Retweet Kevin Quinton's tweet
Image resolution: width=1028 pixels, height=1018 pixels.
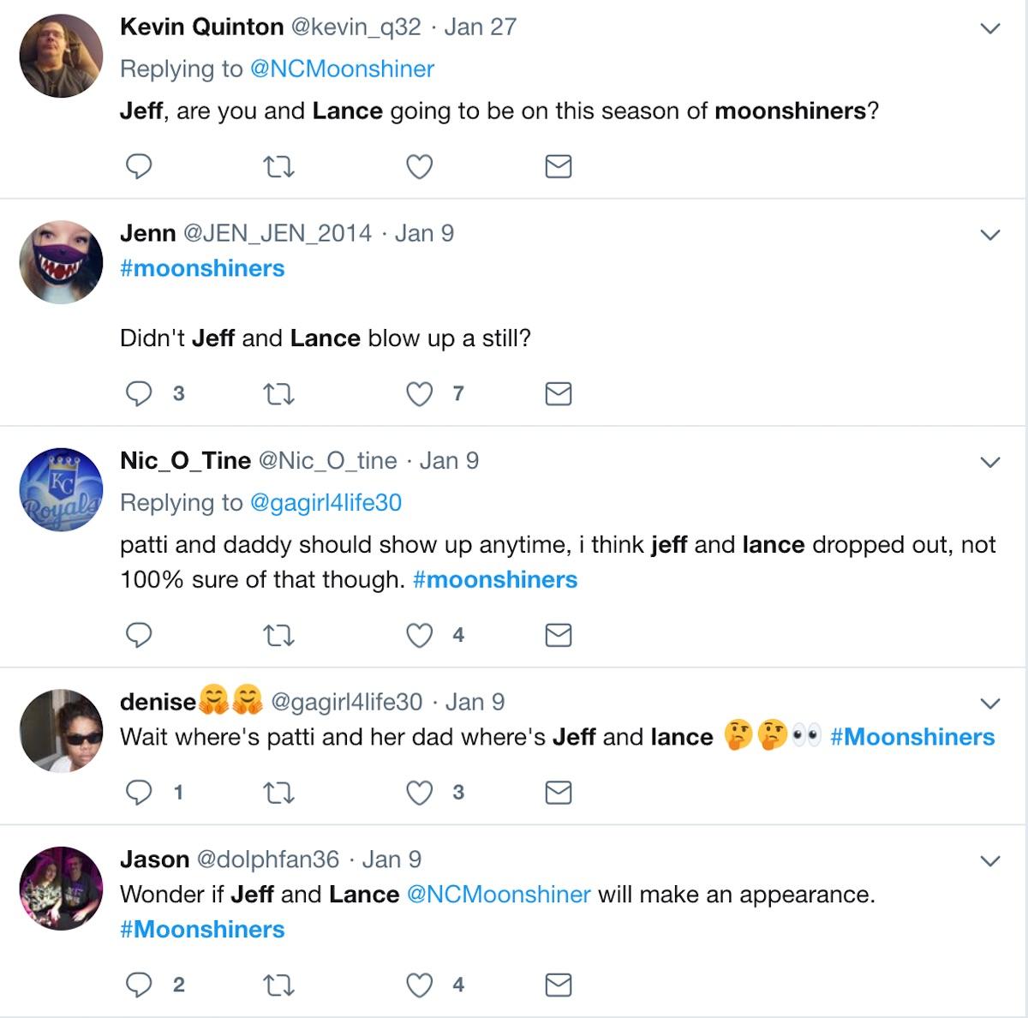[279, 167]
